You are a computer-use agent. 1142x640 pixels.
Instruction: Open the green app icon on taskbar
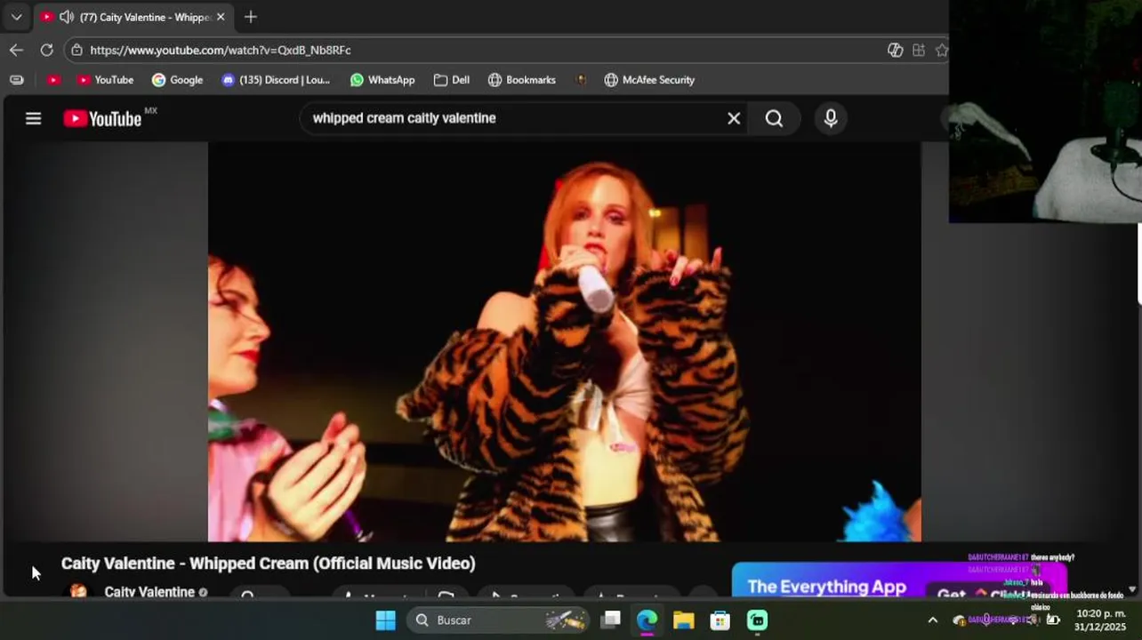click(x=757, y=620)
